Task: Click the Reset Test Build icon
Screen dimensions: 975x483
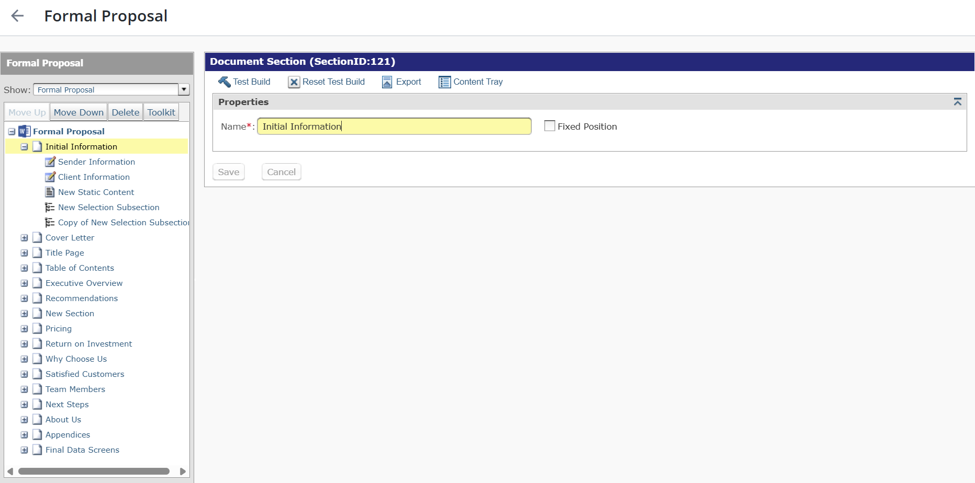Action: click(x=294, y=82)
